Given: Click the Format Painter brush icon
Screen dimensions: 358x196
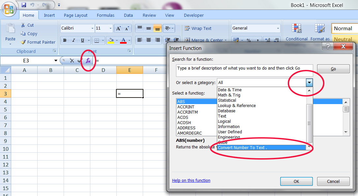Looking at the screenshot, I should click(x=23, y=42).
